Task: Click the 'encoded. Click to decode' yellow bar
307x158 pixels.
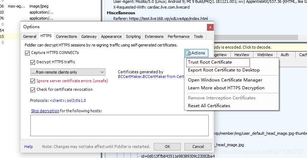Action: click(261, 47)
